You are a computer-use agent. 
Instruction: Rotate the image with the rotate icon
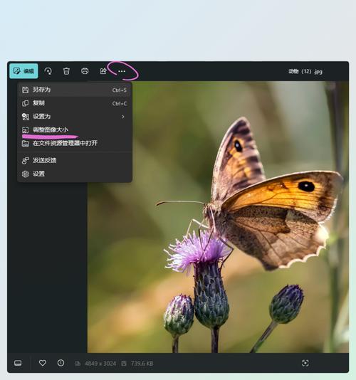pyautogui.click(x=48, y=71)
